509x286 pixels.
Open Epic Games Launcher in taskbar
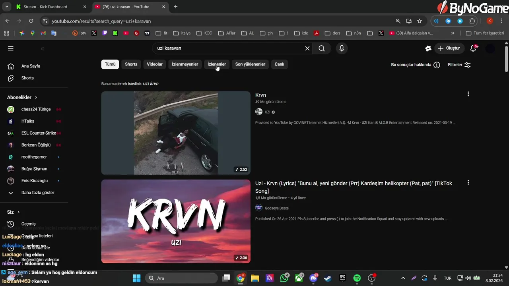[342, 278]
